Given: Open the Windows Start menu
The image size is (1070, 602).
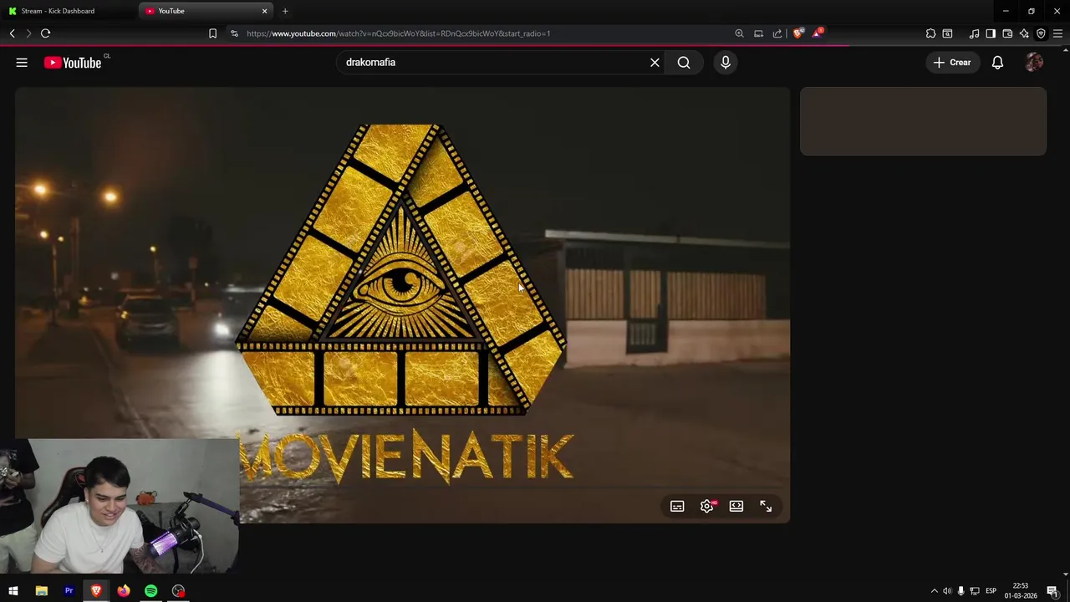Looking at the screenshot, I should (13, 591).
